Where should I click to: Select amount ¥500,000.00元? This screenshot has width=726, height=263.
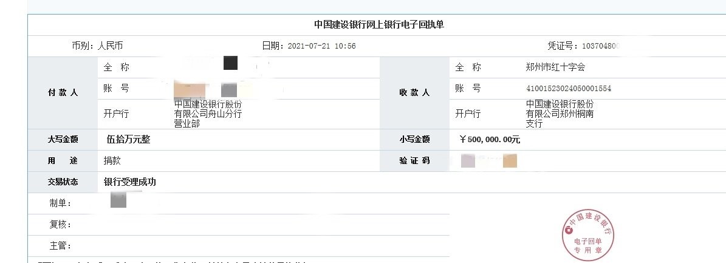pyautogui.click(x=490, y=139)
